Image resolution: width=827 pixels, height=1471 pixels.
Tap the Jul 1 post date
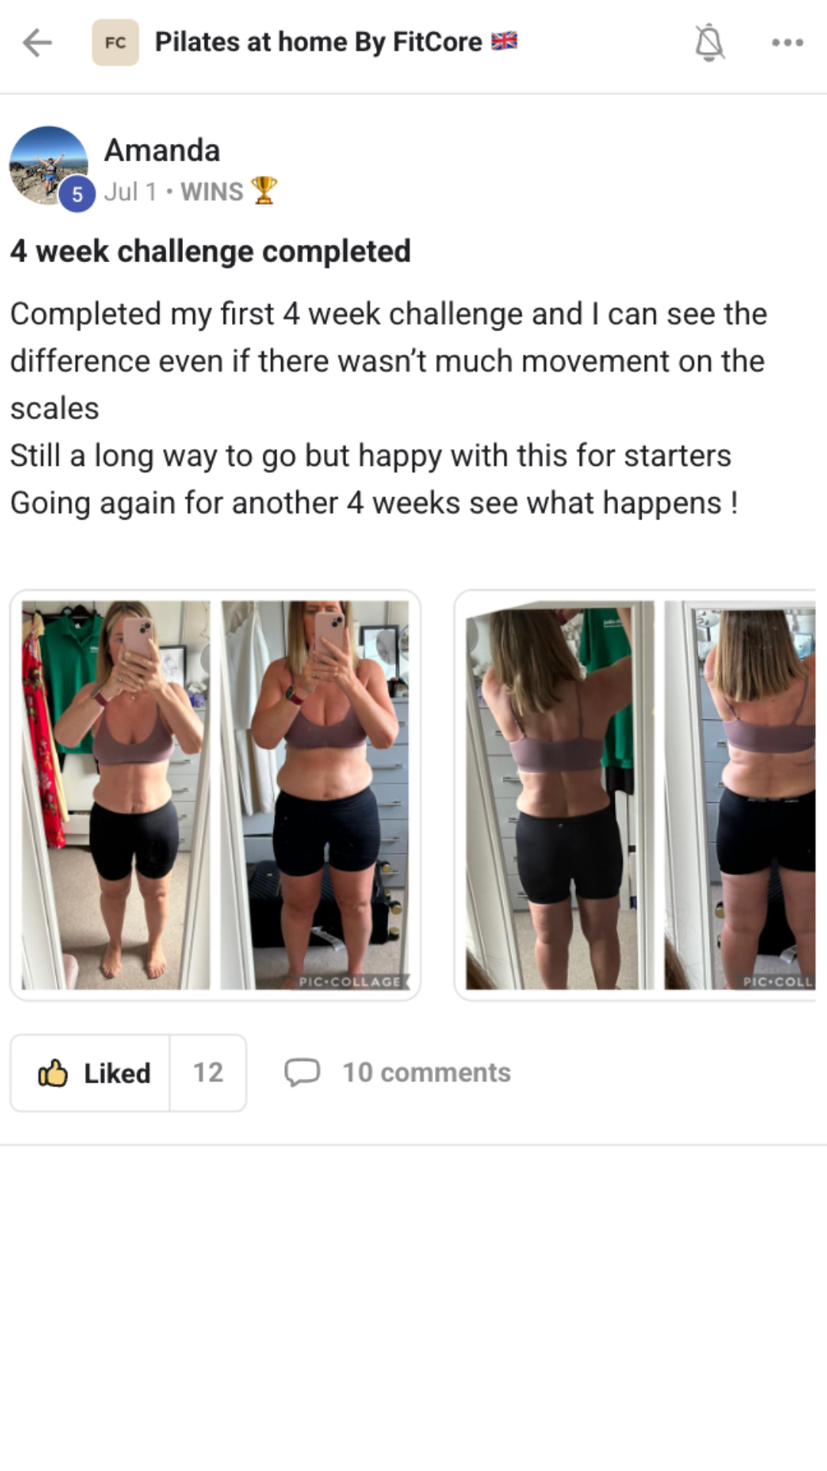(130, 192)
